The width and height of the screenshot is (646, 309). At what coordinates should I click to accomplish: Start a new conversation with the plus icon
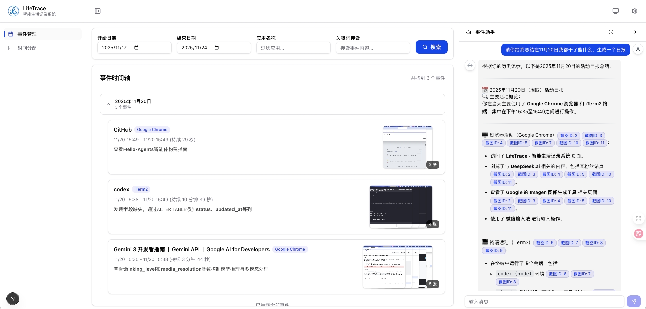623,32
